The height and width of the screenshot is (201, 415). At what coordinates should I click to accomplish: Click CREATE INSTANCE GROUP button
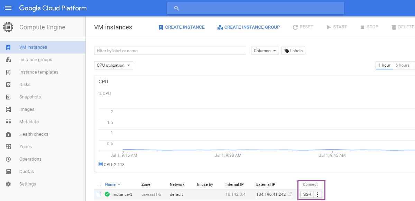pos(249,27)
